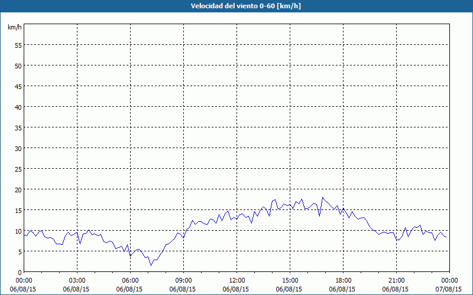473x295 pixels.
Task: Select the 55 label on the y-axis
Action: [x=18, y=45]
